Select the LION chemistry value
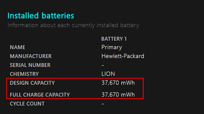The width and height of the screenshot is (204, 114). tap(108, 74)
